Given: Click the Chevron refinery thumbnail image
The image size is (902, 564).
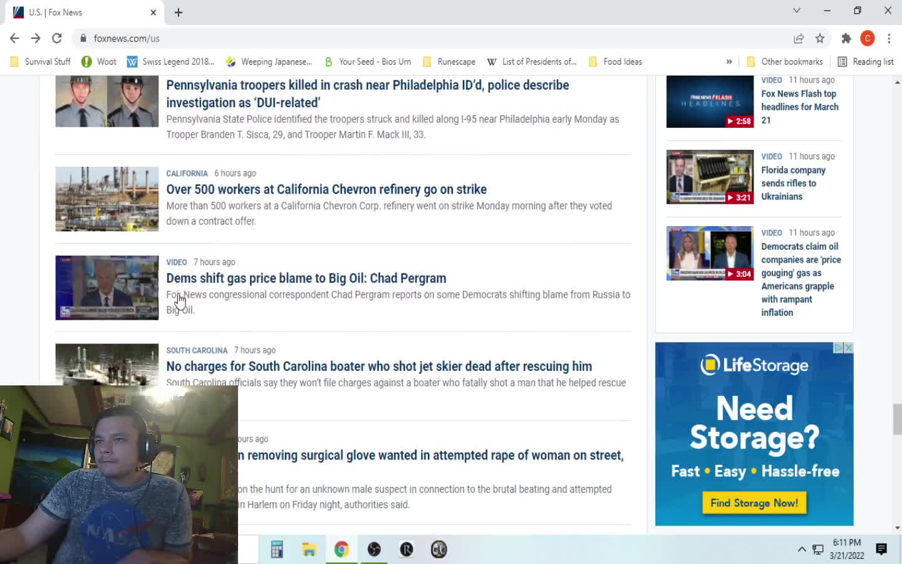Looking at the screenshot, I should [107, 199].
